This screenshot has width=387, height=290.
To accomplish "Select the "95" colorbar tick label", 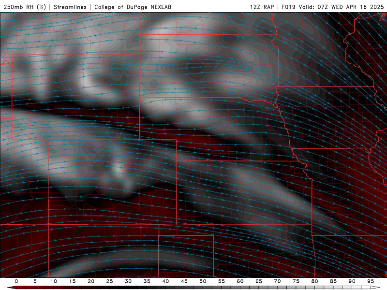I will [371, 281].
